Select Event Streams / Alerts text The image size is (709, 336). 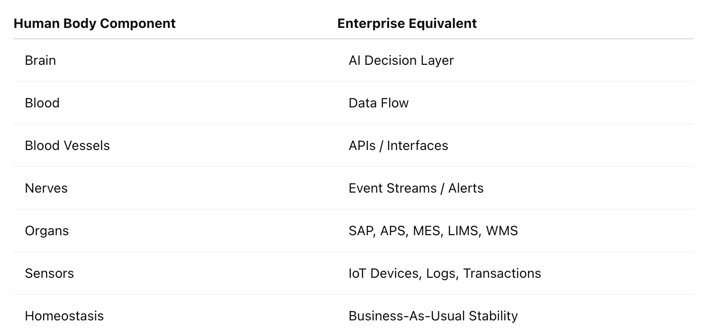(x=416, y=188)
